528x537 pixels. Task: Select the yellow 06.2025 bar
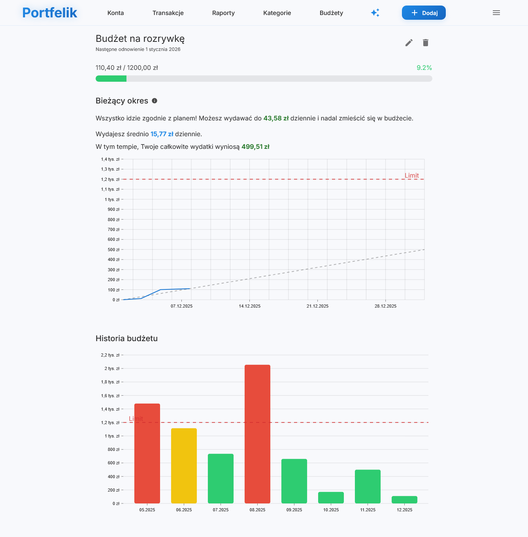(x=184, y=466)
